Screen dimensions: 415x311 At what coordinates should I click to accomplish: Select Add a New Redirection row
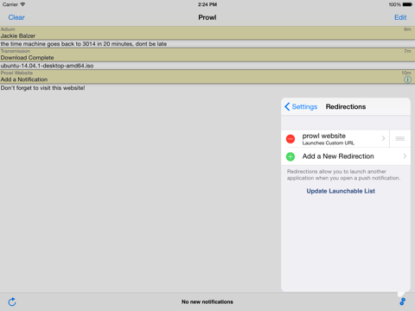[x=346, y=156]
